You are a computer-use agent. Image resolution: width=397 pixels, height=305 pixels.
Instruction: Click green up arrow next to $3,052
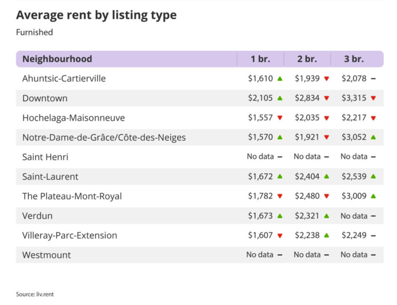373,138
